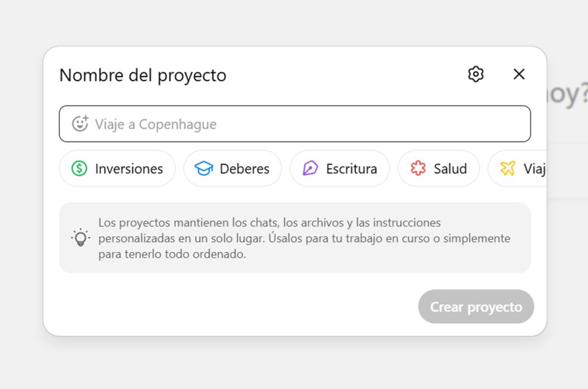The width and height of the screenshot is (588, 389).
Task: Click the red flower icon beside Salud
Action: click(418, 168)
